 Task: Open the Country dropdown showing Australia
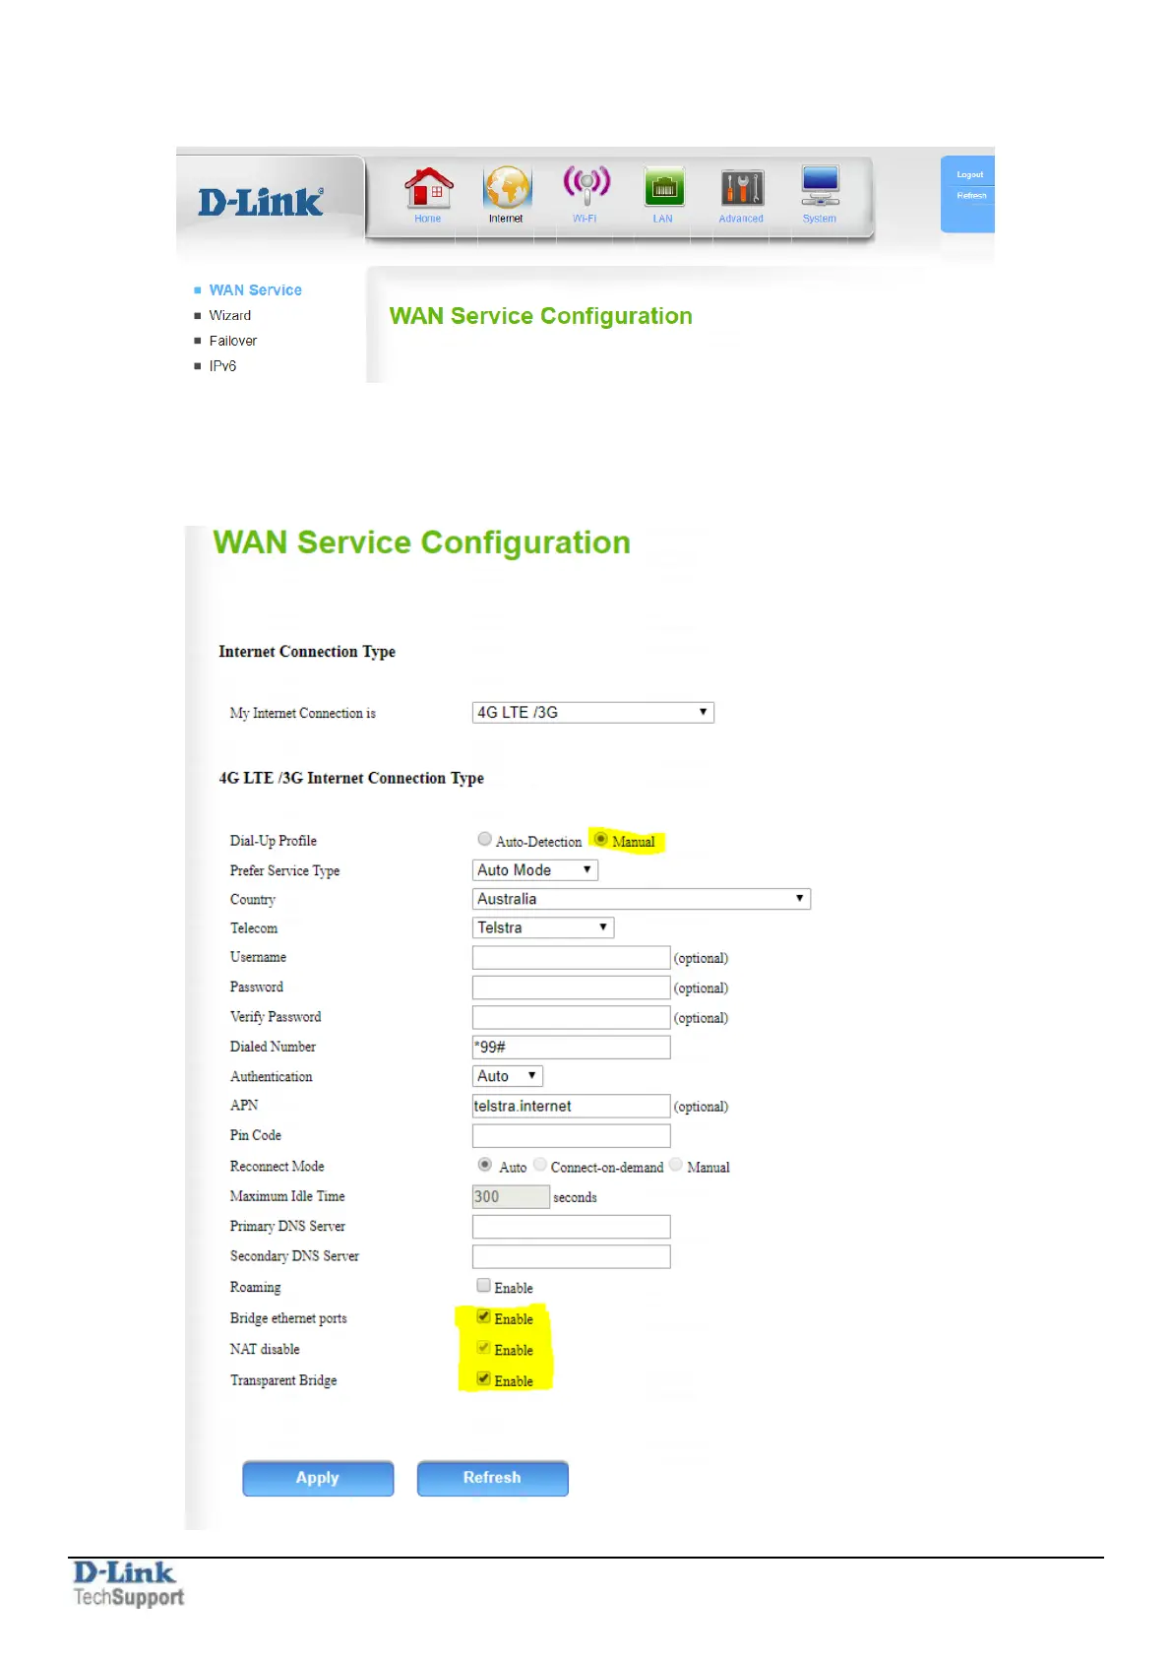(642, 899)
